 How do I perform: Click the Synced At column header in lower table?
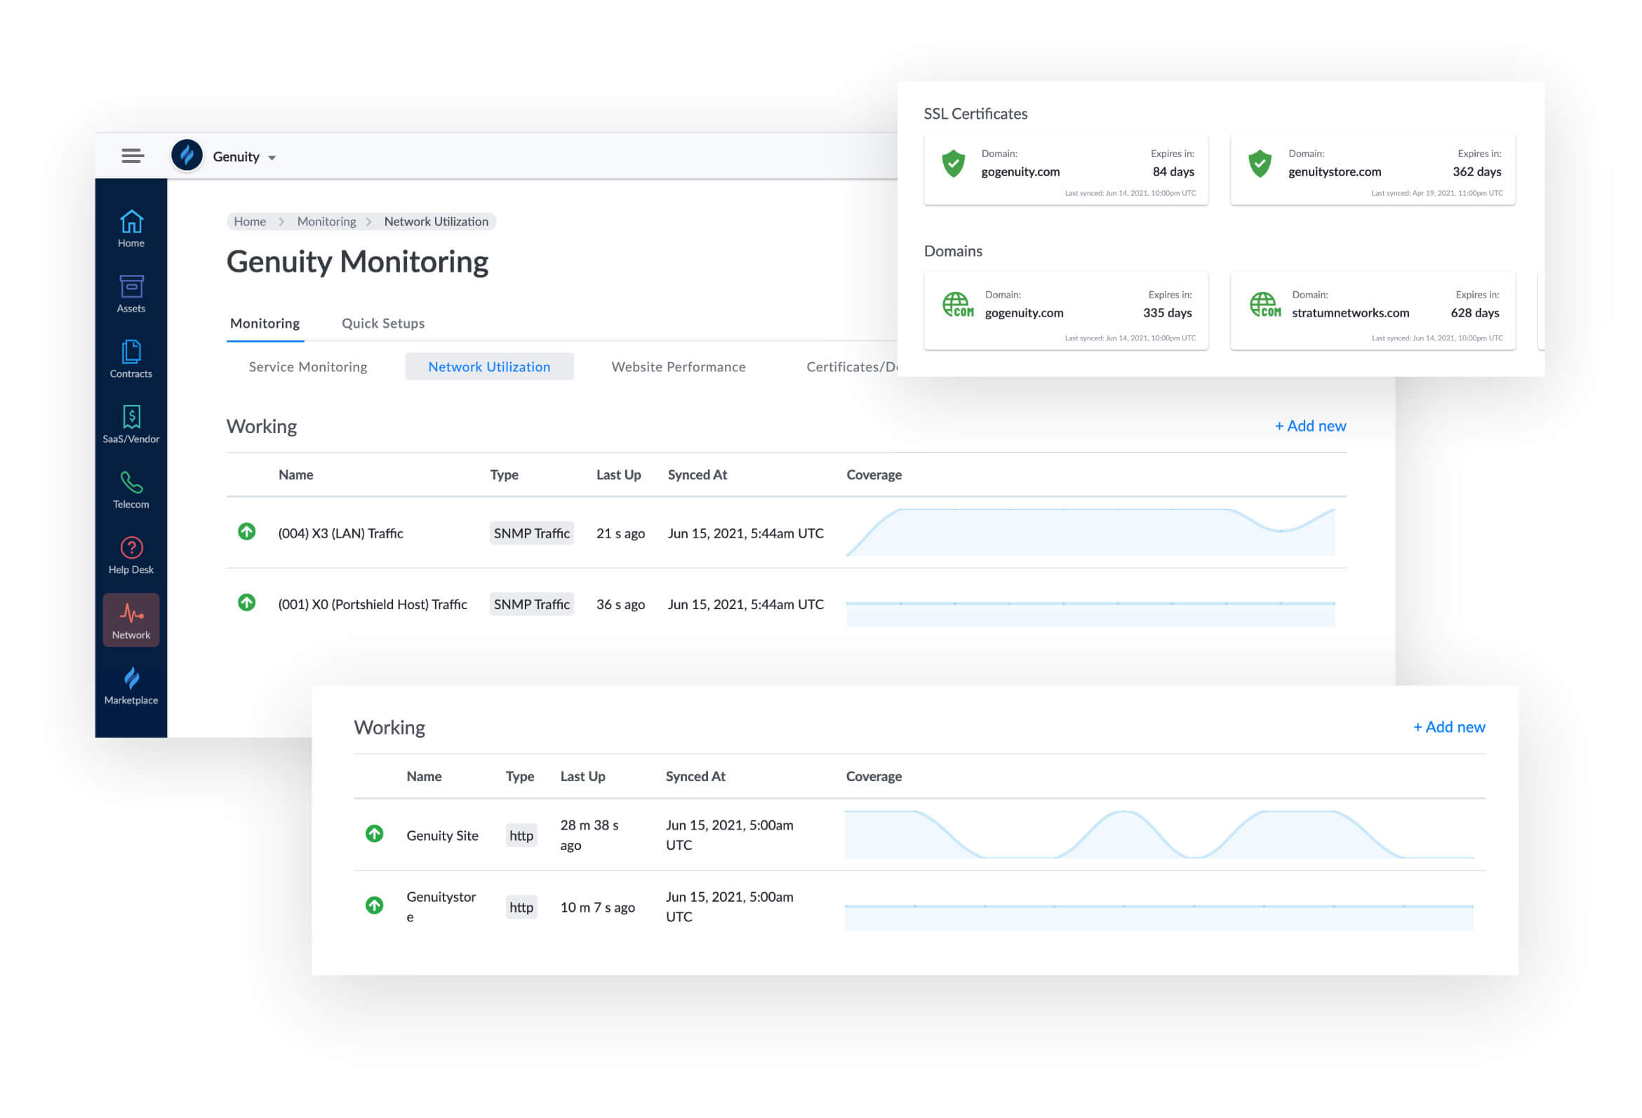point(695,777)
